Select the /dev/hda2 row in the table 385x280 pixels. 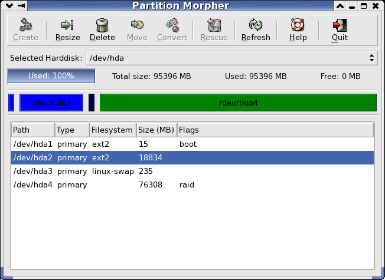[x=192, y=157]
